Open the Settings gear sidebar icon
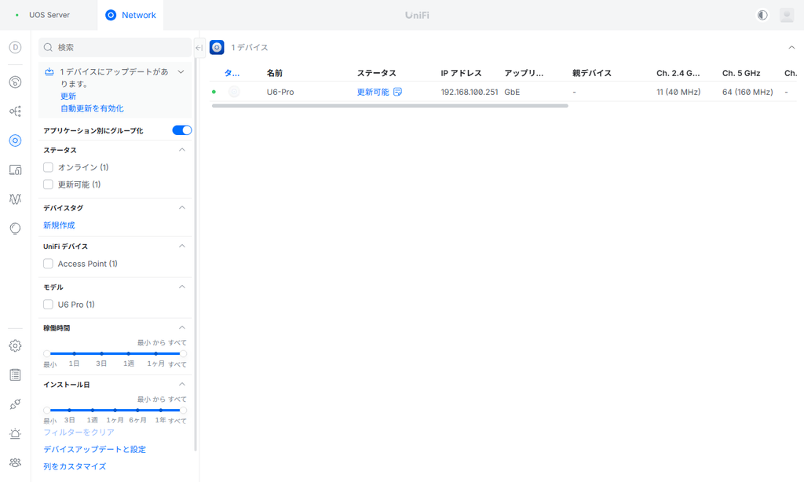The width and height of the screenshot is (804, 482). (16, 345)
